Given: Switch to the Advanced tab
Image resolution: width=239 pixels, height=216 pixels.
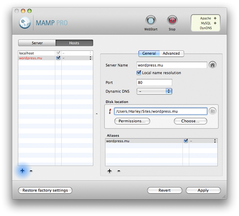Looking at the screenshot, I should tap(171, 53).
